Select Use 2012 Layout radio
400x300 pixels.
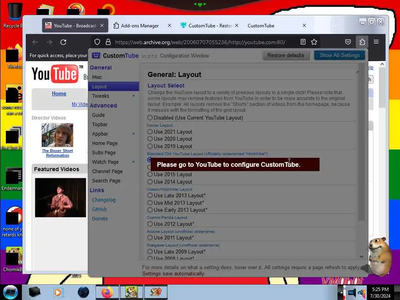point(150,224)
